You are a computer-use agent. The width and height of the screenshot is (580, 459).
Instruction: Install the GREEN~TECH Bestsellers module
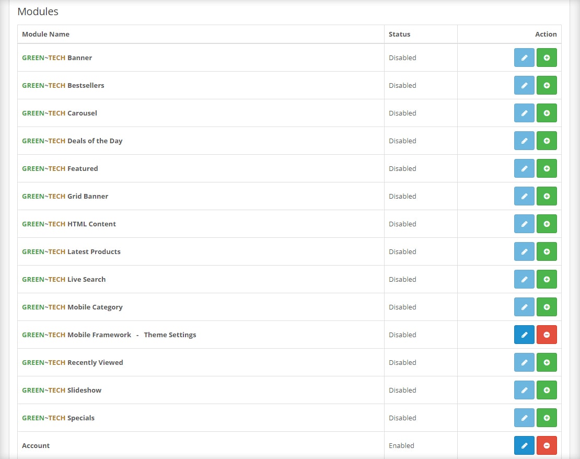pos(547,85)
